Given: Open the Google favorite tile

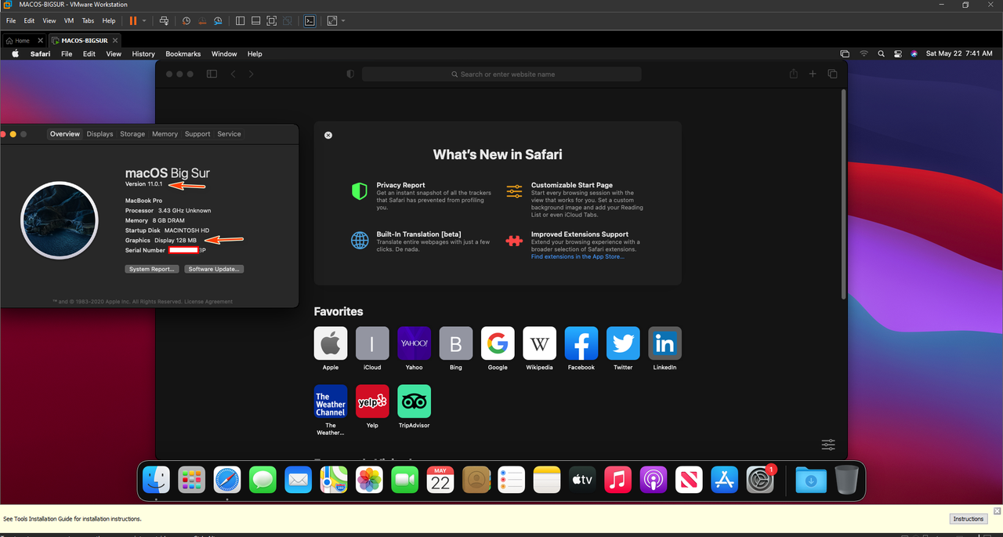Looking at the screenshot, I should [498, 343].
